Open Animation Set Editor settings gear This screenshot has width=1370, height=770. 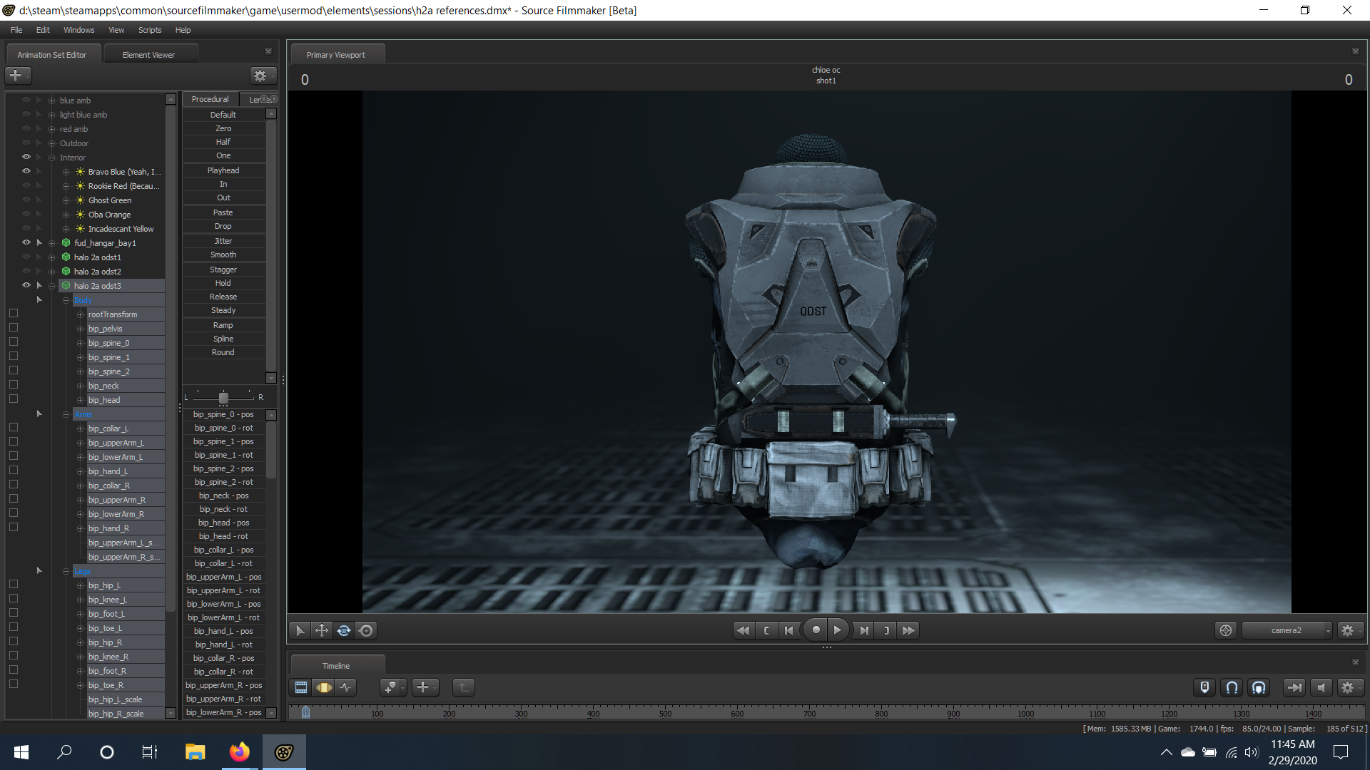coord(262,76)
